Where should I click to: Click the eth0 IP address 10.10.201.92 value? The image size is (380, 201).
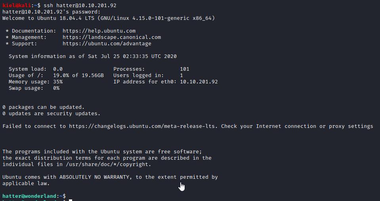[199, 81]
